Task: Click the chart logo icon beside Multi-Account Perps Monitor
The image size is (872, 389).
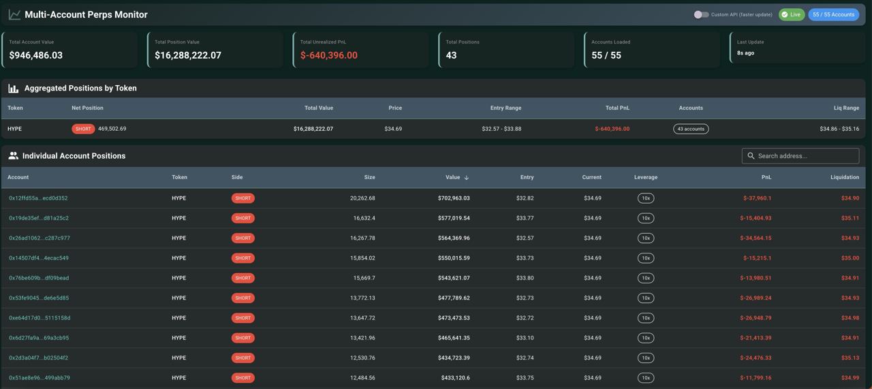Action: (14, 14)
